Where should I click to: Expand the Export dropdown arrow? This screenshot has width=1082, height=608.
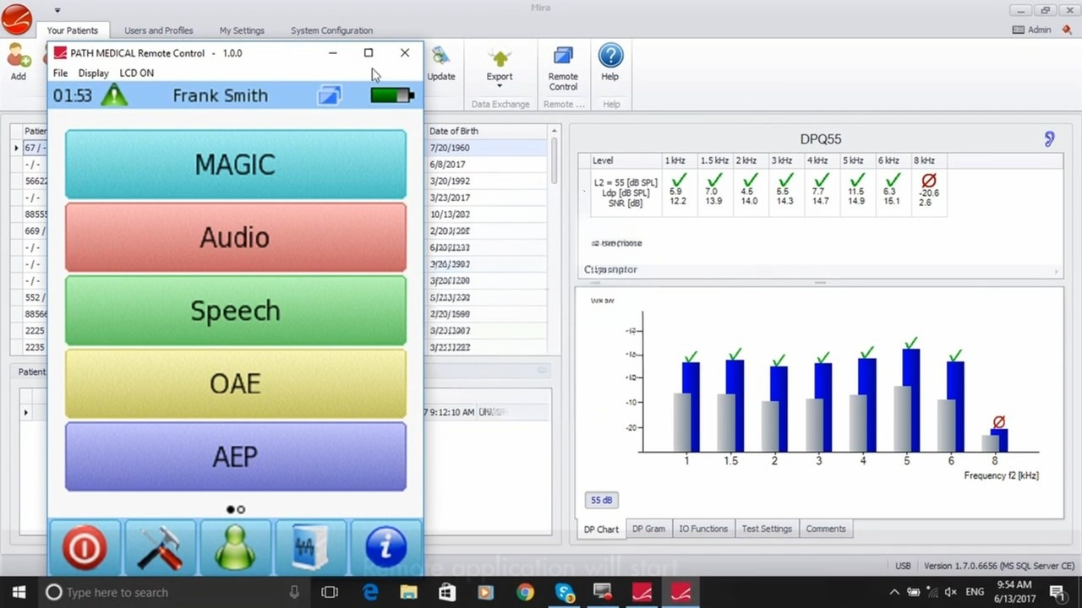[499, 86]
